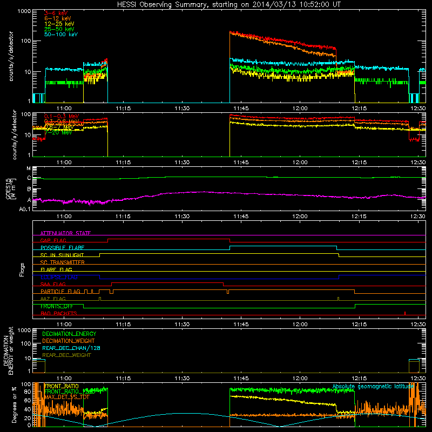Click the Flags panel axis label
Image resolution: width=432 pixels, height=432 pixels.
coord(22,269)
